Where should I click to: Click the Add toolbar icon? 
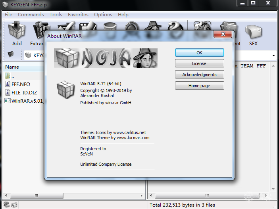pos(17,30)
